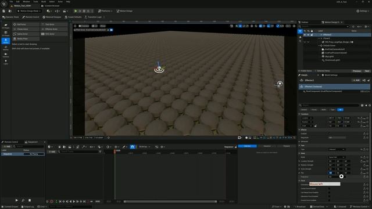This screenshot has width=372, height=209.
Task: Select the Null Actor tool
Action: (26, 24)
